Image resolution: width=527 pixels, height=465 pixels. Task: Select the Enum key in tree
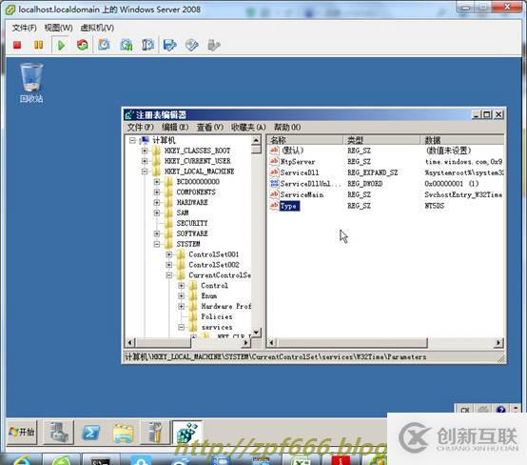click(x=208, y=296)
